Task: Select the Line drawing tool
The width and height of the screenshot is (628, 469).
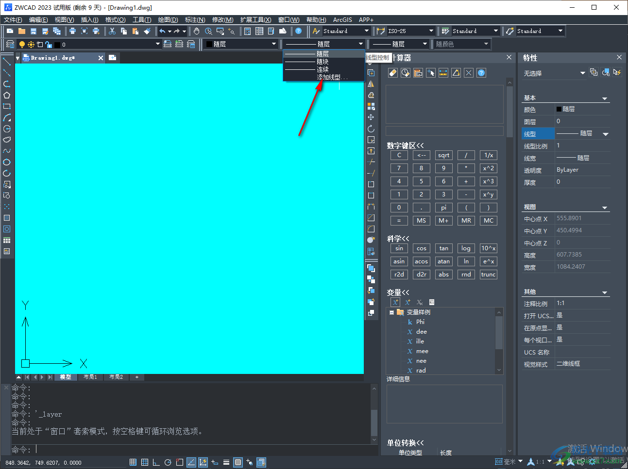Action: (x=7, y=62)
